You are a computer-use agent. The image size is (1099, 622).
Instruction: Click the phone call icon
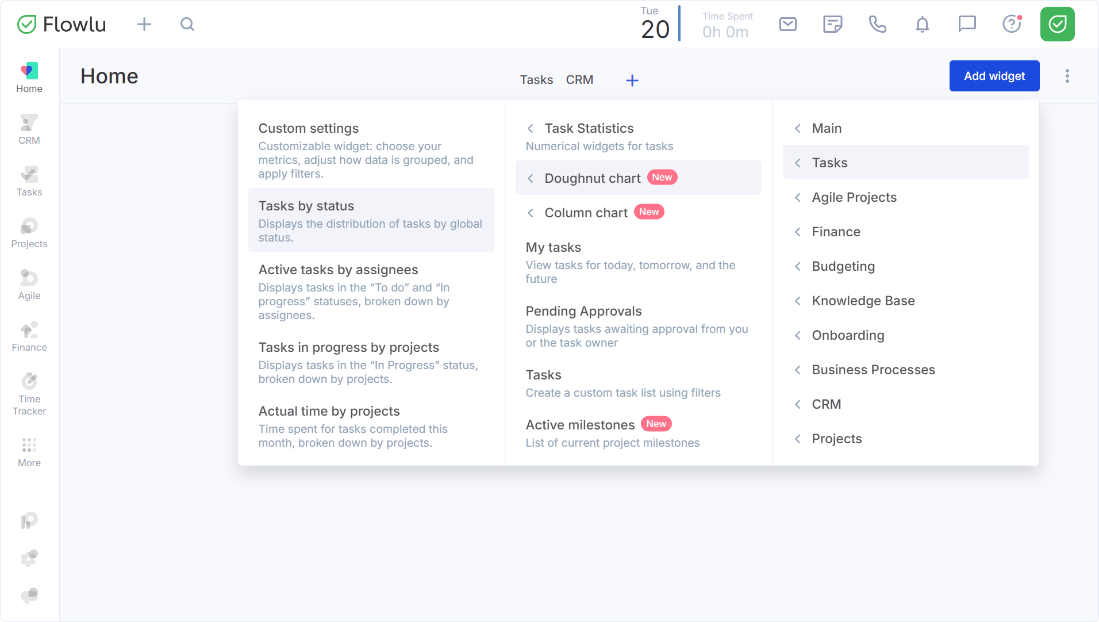(x=877, y=24)
